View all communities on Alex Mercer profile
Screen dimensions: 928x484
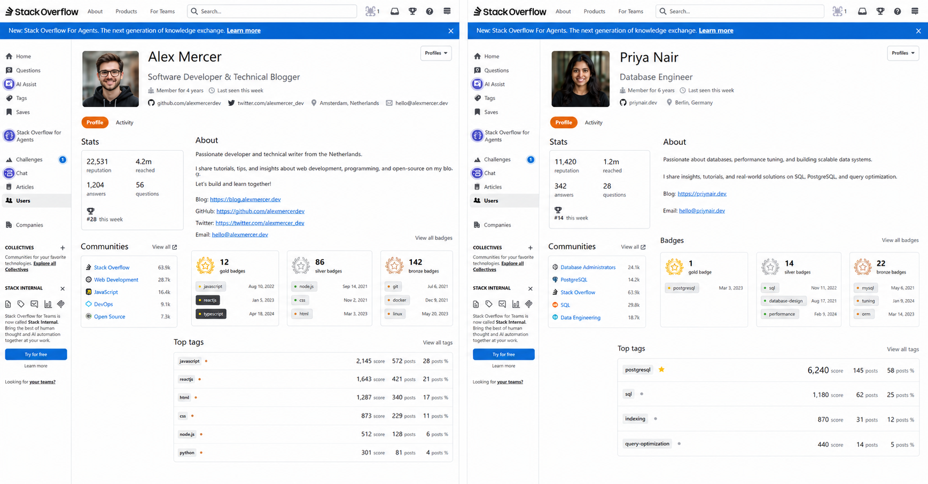click(x=164, y=247)
